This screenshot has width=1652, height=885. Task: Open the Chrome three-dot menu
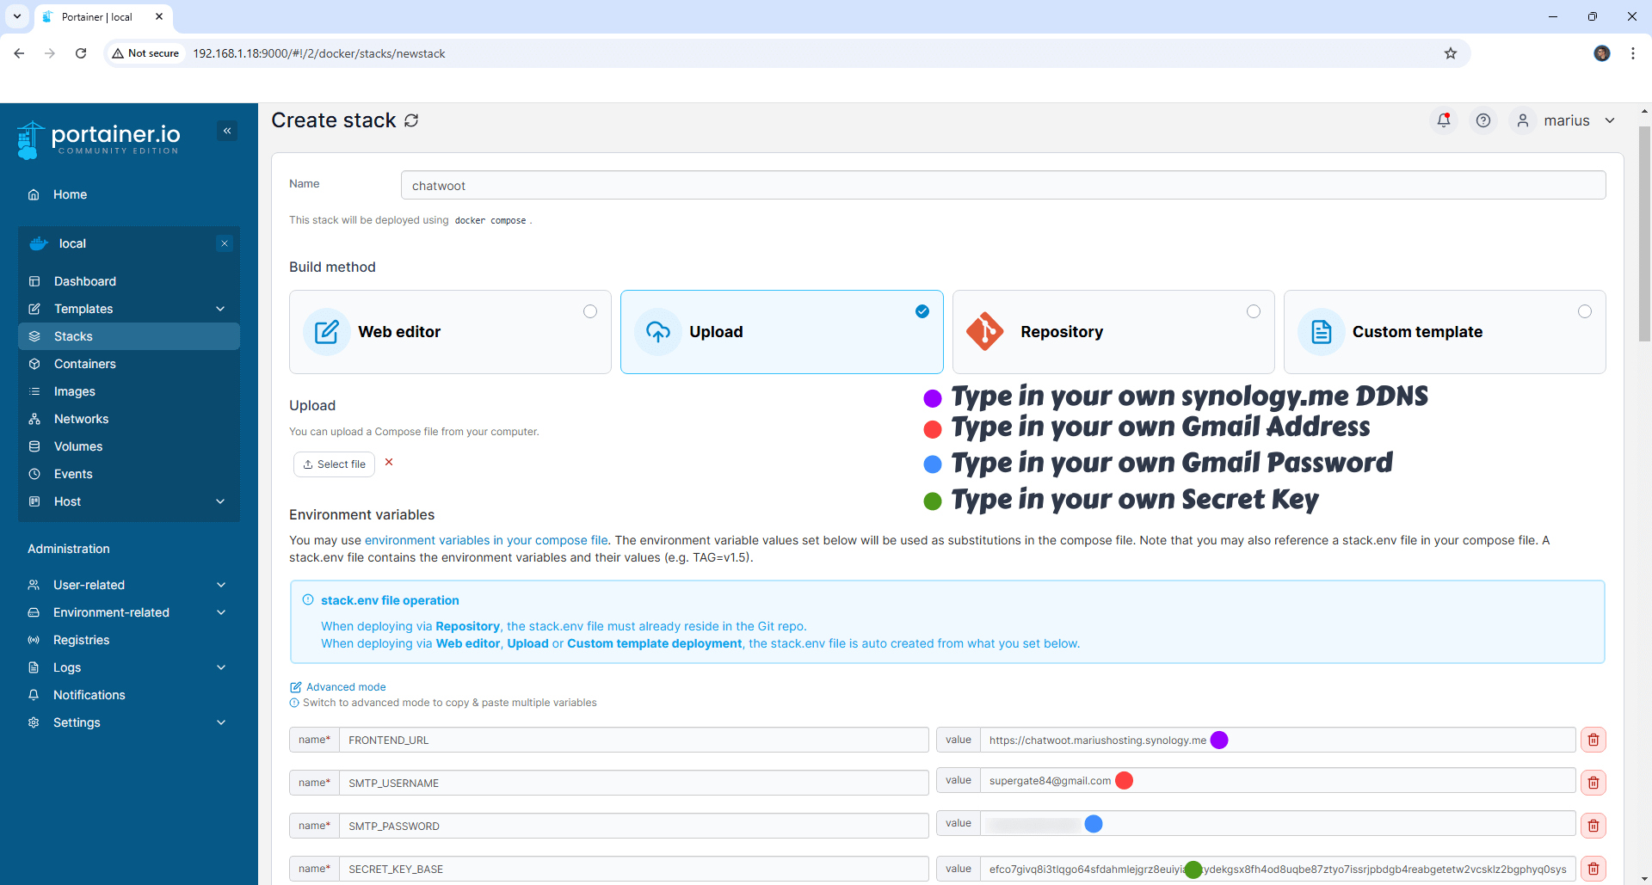coord(1633,53)
